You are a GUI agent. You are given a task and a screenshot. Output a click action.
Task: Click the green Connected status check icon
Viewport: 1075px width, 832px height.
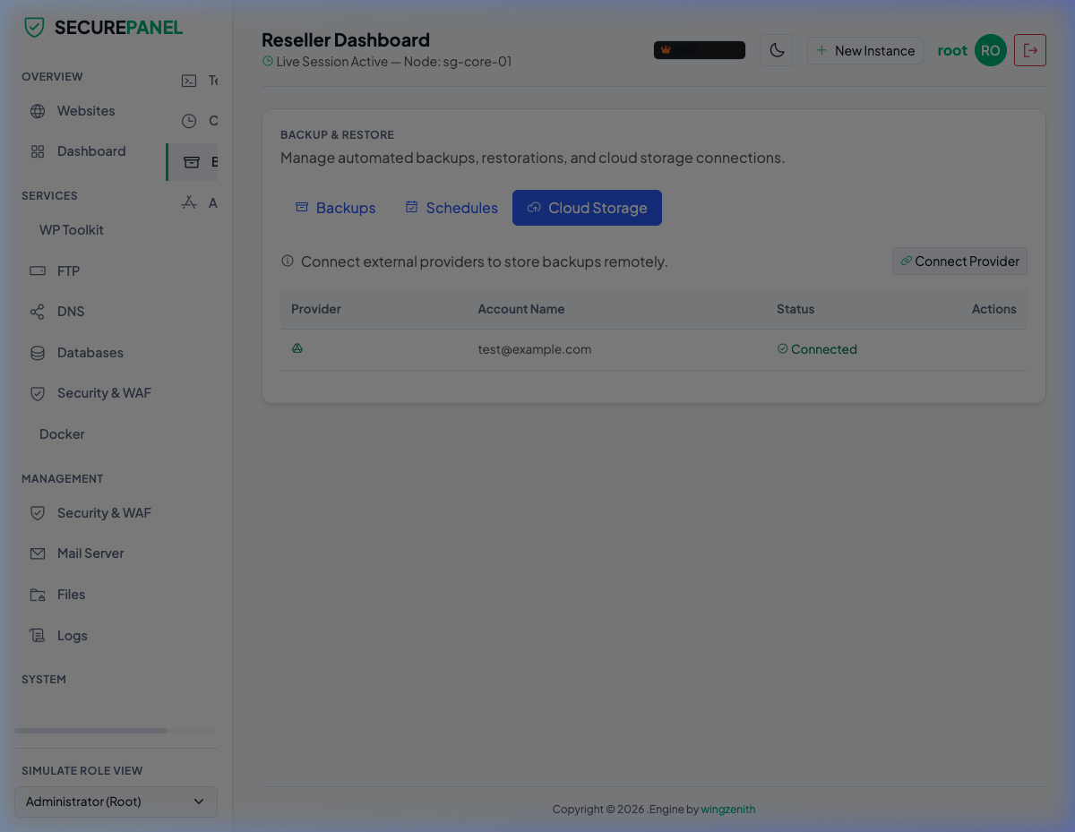tap(783, 348)
